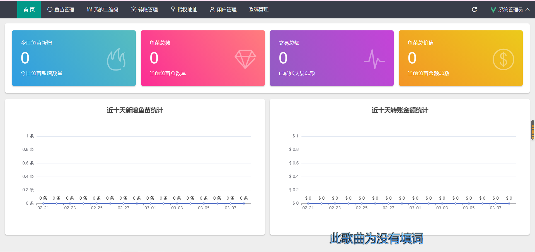Click the QR code icon beside 我的二维码

click(x=89, y=9)
